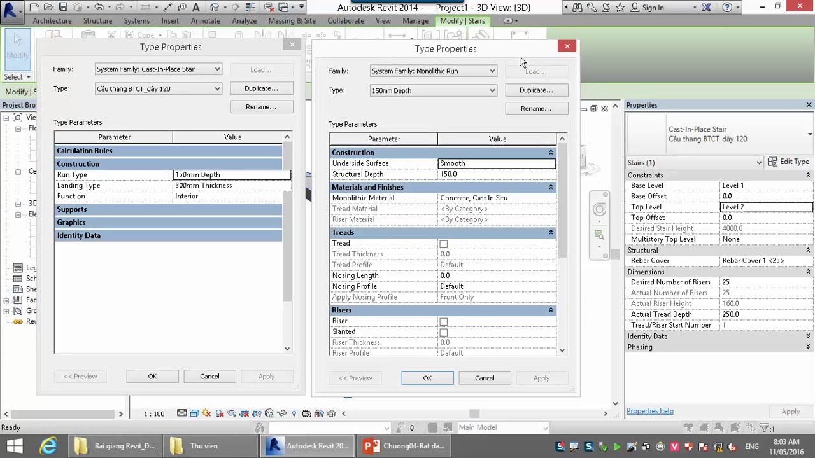Click the Text tool 'A' icon
Viewport: 815px width, 458px height.
point(195,8)
